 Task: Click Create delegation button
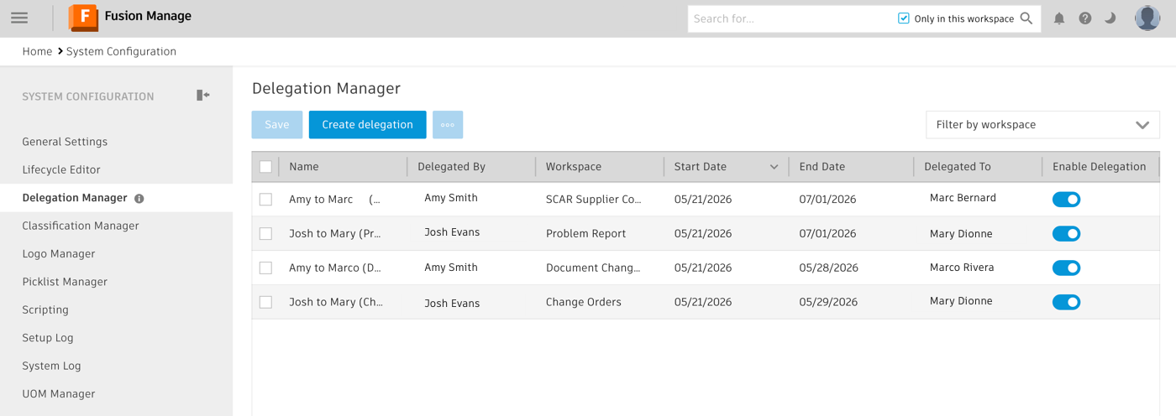point(367,125)
